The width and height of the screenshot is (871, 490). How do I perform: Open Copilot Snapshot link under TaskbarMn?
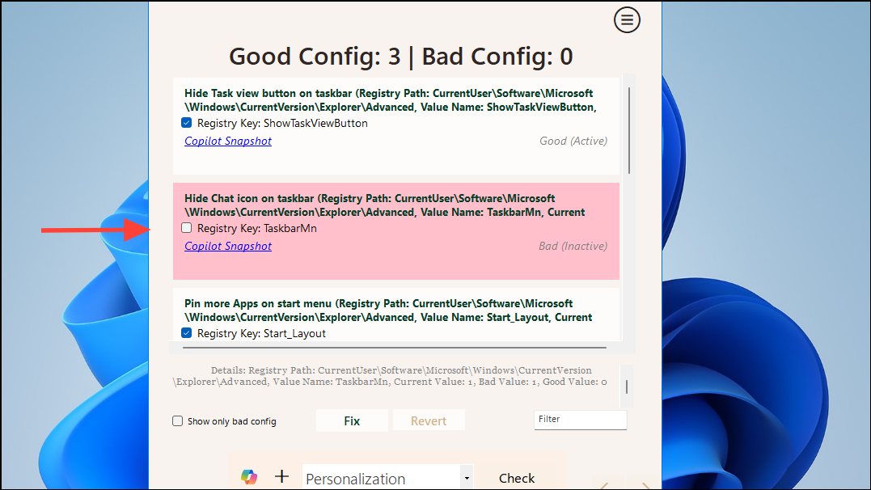(228, 246)
